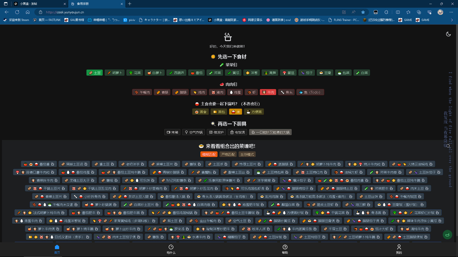Show more bookmarks with the overflow chevron
The width and height of the screenshot is (458, 257).
452,20
